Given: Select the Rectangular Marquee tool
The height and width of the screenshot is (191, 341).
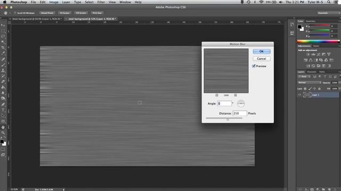Looking at the screenshot, I should click(x=3, y=31).
